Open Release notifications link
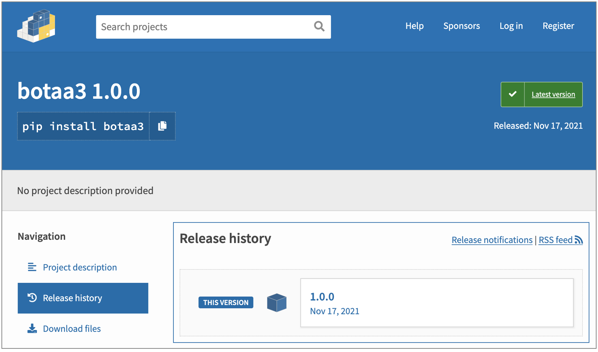Image resolution: width=598 pixels, height=352 pixels. (x=492, y=240)
